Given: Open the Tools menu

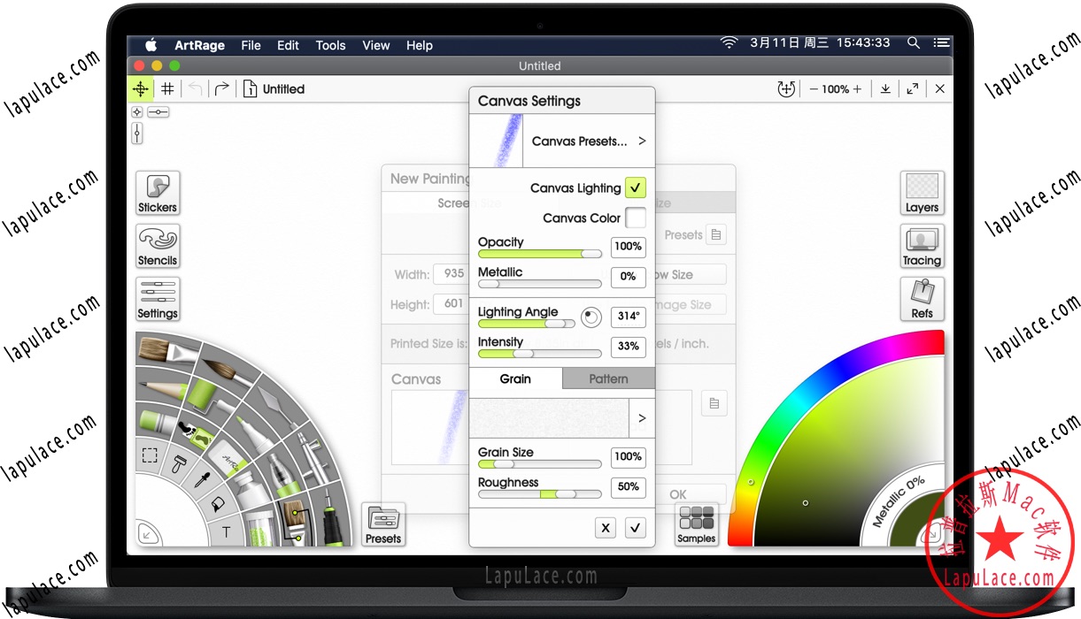Looking at the screenshot, I should pos(330,45).
